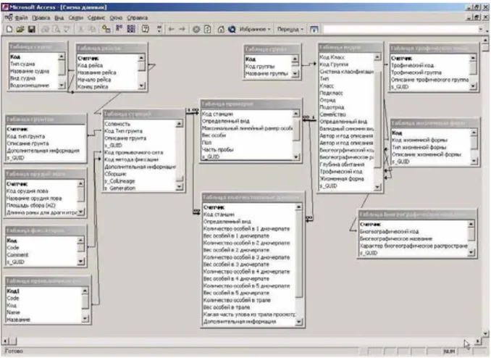Click down arrow in the table with Тип жизненной формы
This screenshot has height=358, width=491.
474,161
